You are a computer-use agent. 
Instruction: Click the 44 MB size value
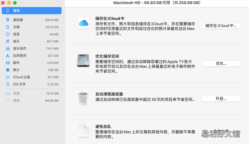(54, 34)
